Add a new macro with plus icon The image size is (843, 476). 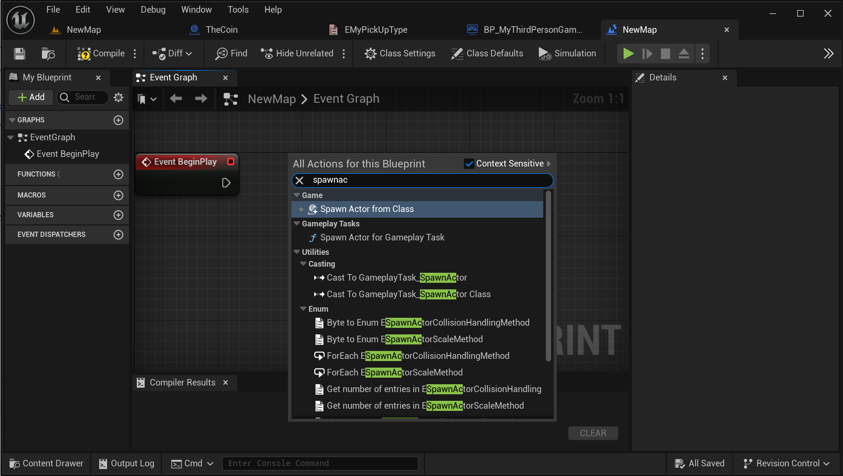pos(118,195)
